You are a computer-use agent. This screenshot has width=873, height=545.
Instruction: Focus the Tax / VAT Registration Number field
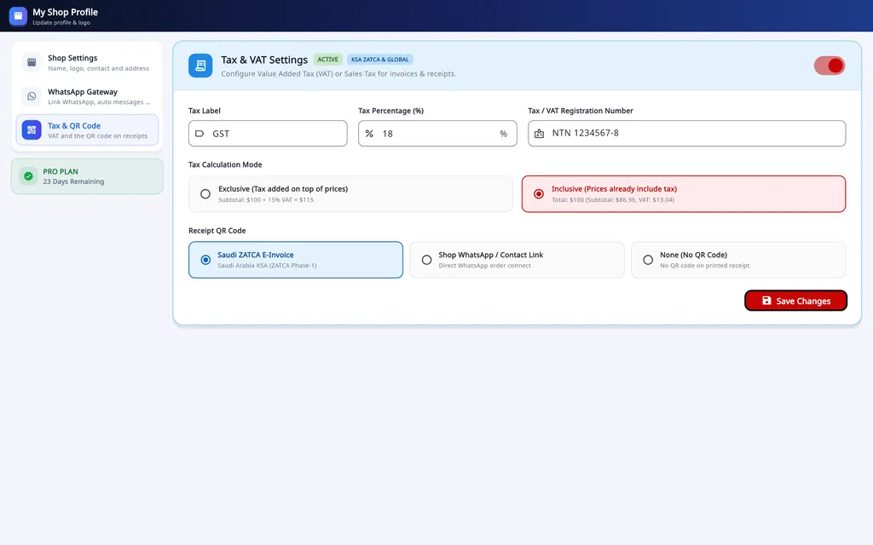[x=687, y=134]
